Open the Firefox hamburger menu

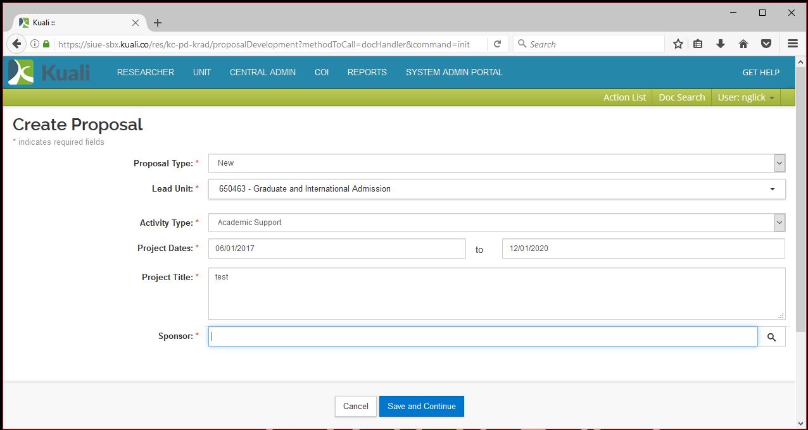[x=792, y=44]
